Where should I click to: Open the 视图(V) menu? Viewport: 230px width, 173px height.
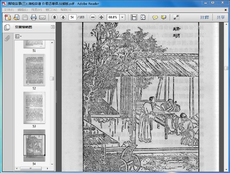coord(36,10)
